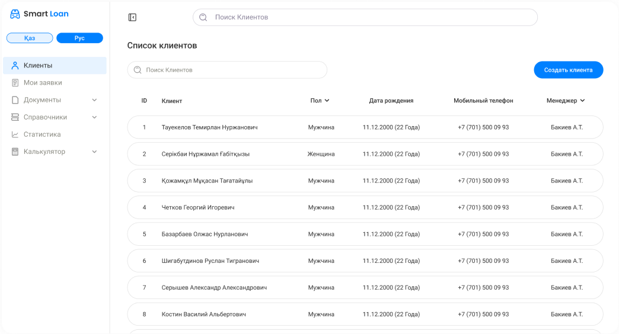
Task: Click the Мои заявки document icon
Action: [15, 83]
